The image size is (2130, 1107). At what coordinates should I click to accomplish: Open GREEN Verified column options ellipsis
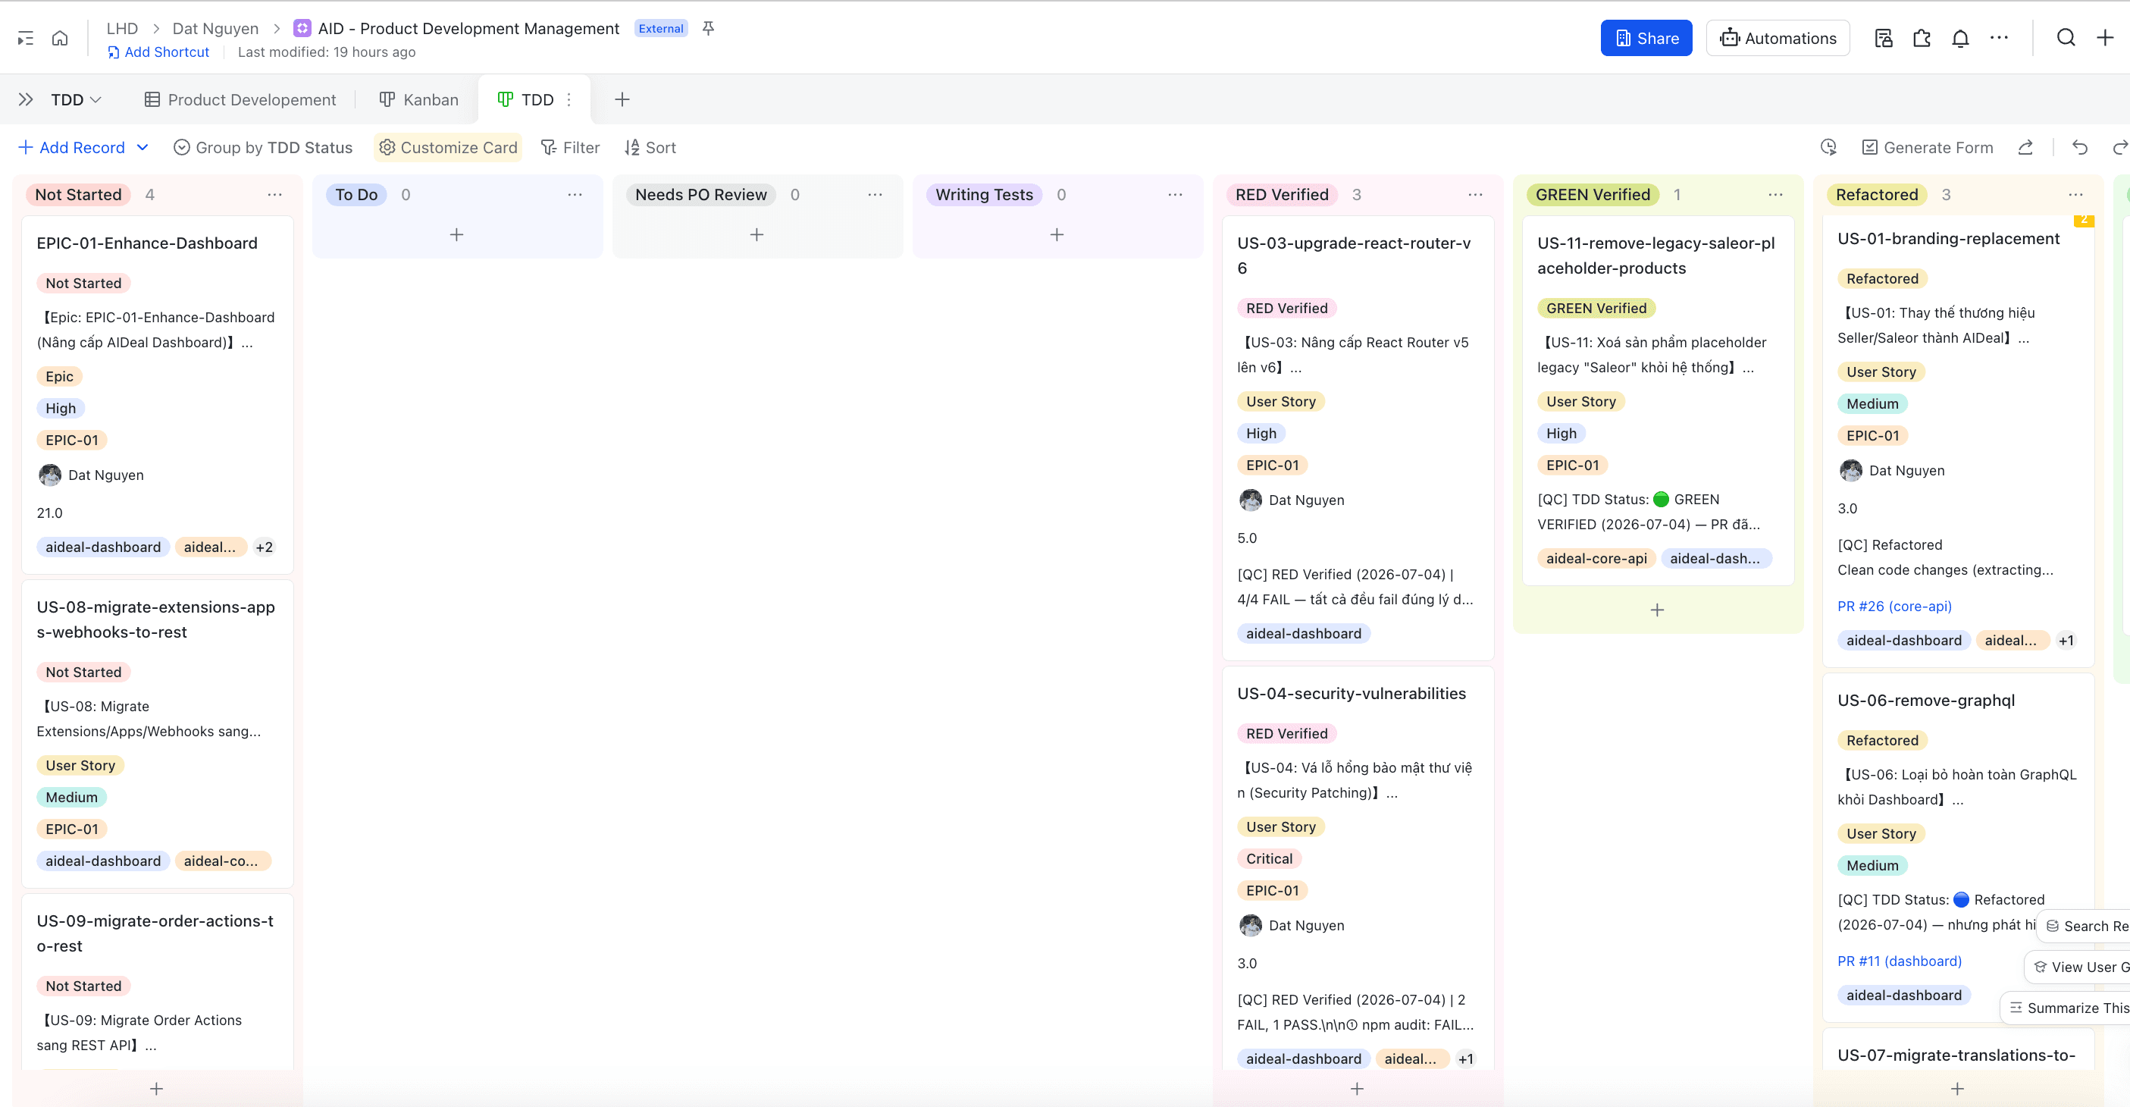pos(1775,194)
